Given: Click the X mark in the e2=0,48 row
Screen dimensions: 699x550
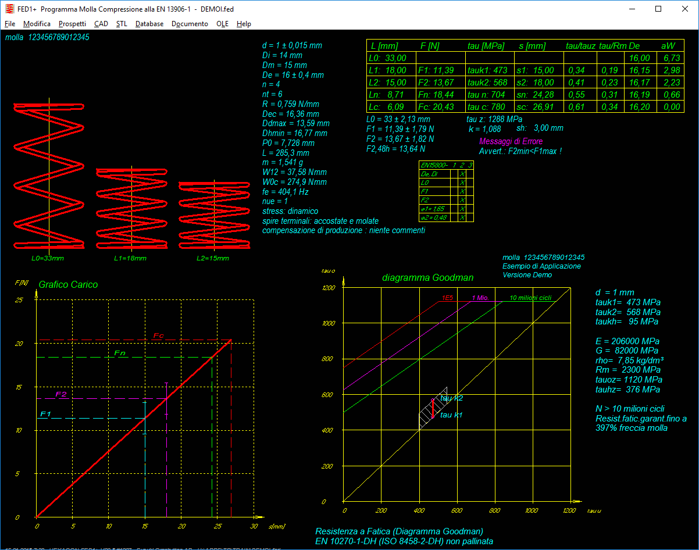Looking at the screenshot, I should [462, 217].
